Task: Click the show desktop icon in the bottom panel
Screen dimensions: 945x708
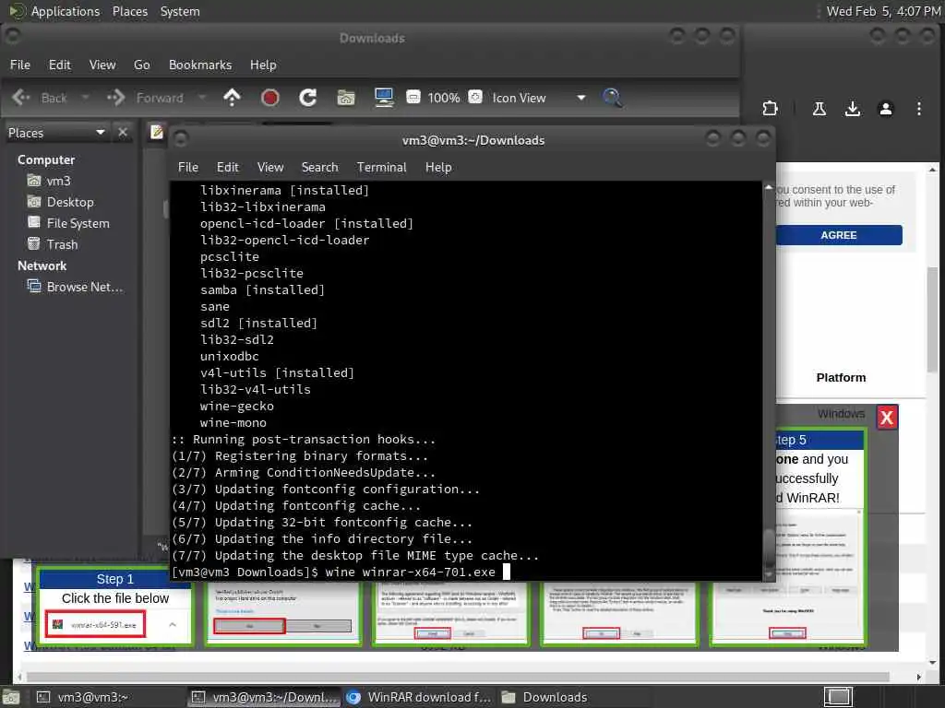Action: pyautogui.click(x=11, y=697)
